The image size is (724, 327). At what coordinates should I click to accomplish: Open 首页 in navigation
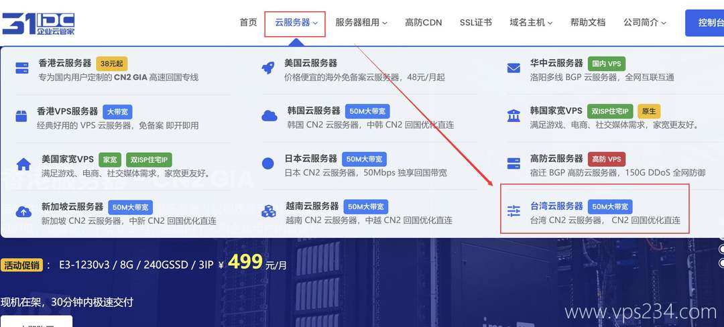coord(248,22)
